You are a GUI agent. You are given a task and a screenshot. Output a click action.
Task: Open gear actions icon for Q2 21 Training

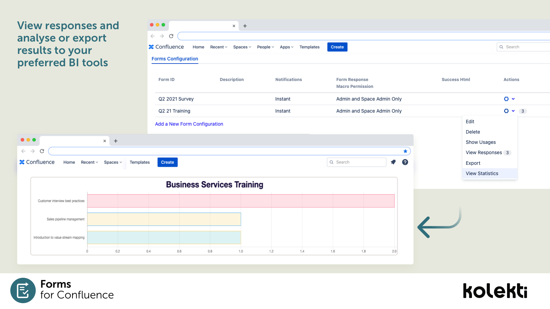[x=506, y=111]
